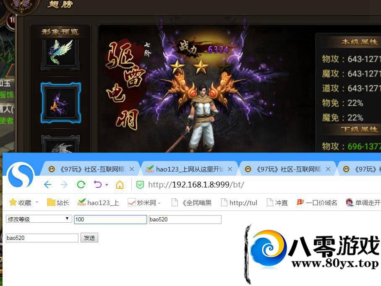Click the 翅膀 window title
Viewport: 381px width, 286px height.
pyautogui.click(x=60, y=4)
